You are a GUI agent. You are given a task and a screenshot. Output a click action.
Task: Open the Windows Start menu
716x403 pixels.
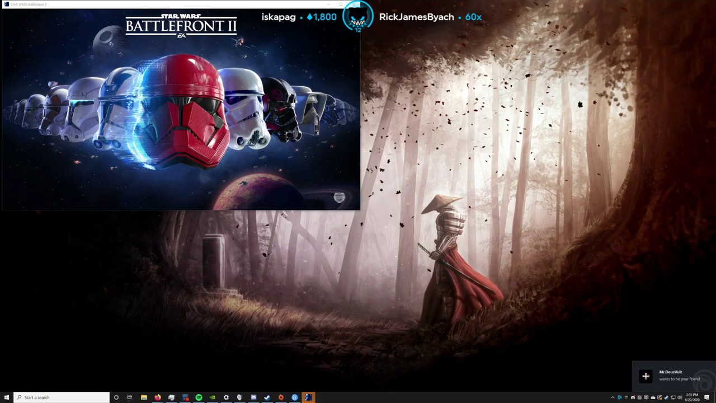pos(7,397)
